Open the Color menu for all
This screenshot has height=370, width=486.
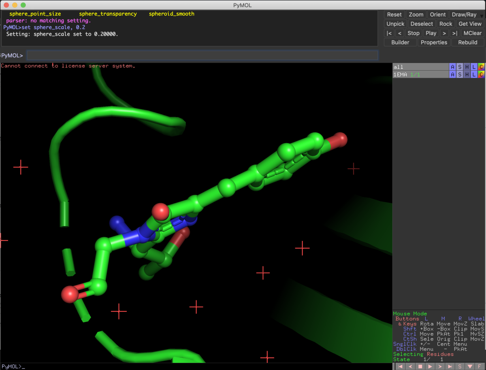[481, 67]
